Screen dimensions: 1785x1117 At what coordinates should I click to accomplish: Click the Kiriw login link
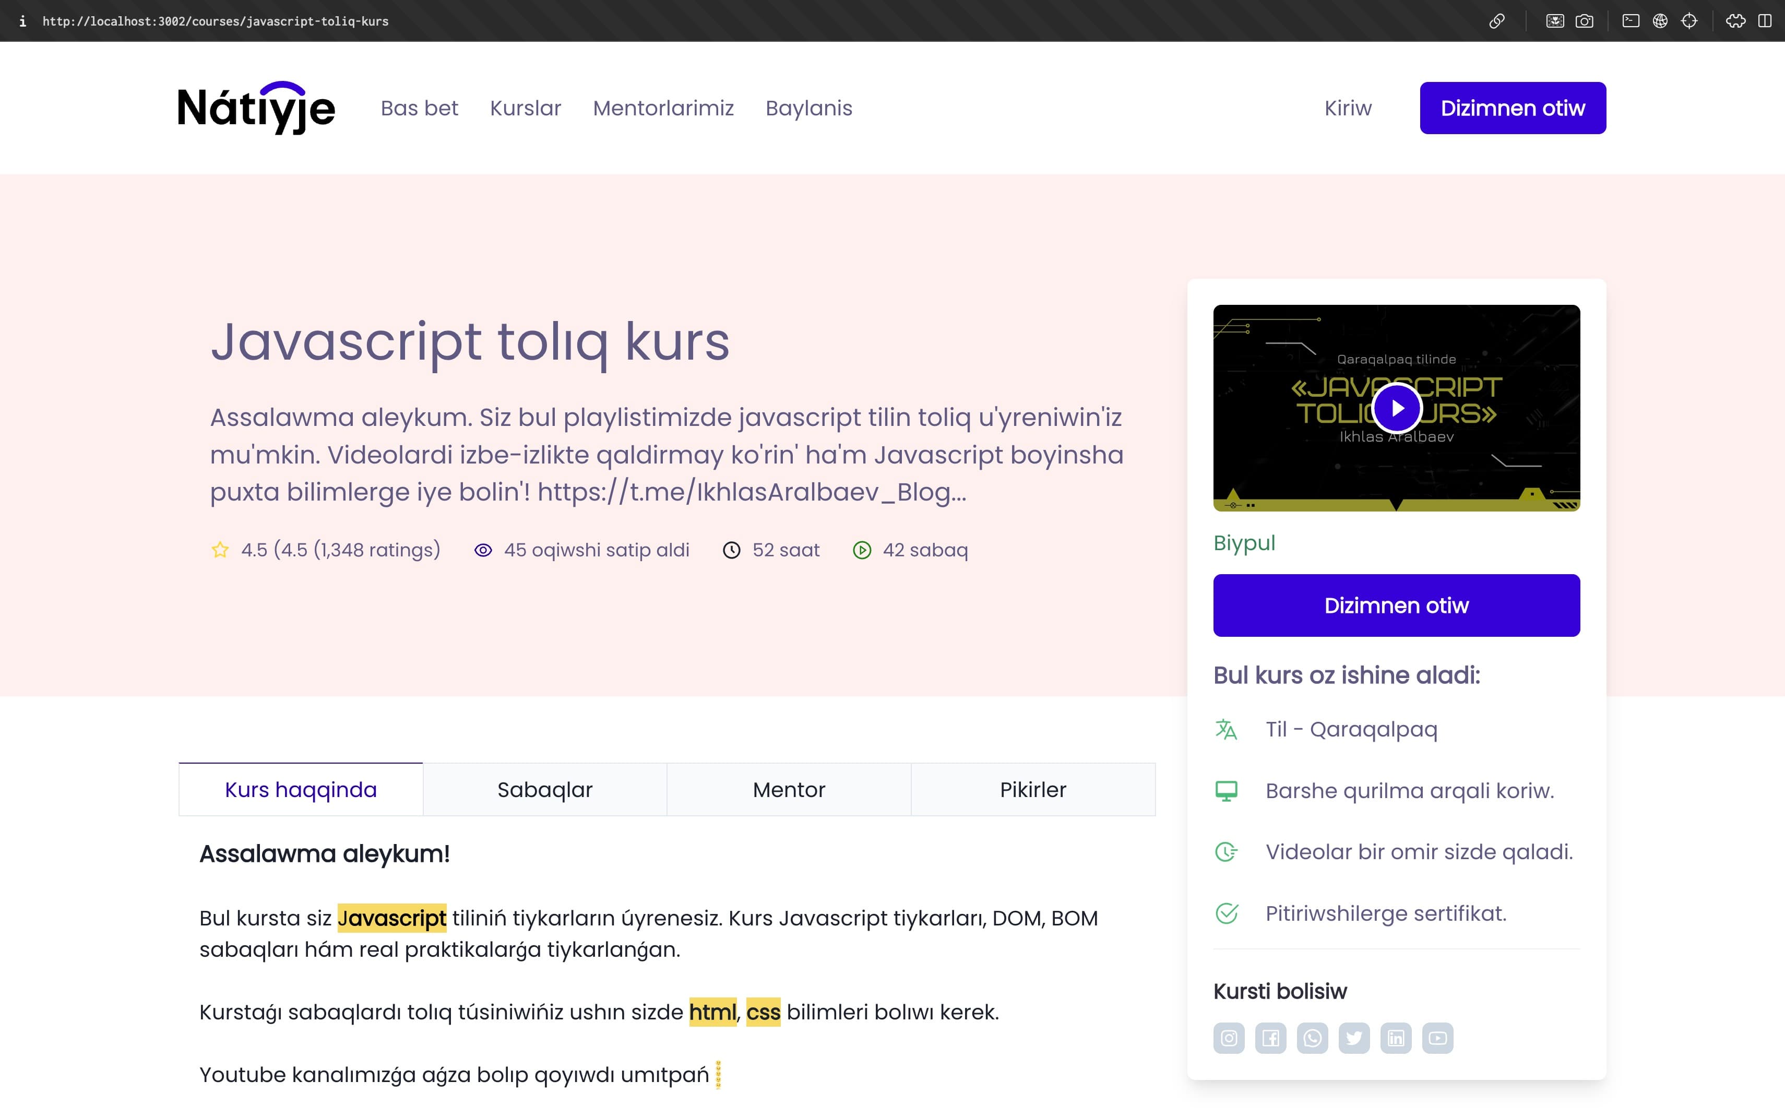[1347, 108]
